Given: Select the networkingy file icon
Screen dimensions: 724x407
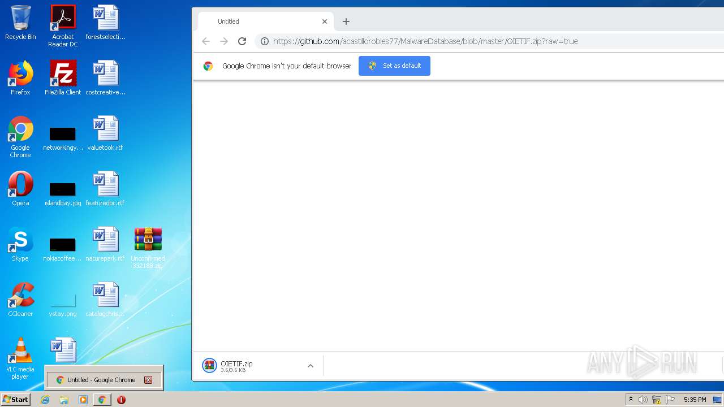Looking at the screenshot, I should [x=63, y=138].
